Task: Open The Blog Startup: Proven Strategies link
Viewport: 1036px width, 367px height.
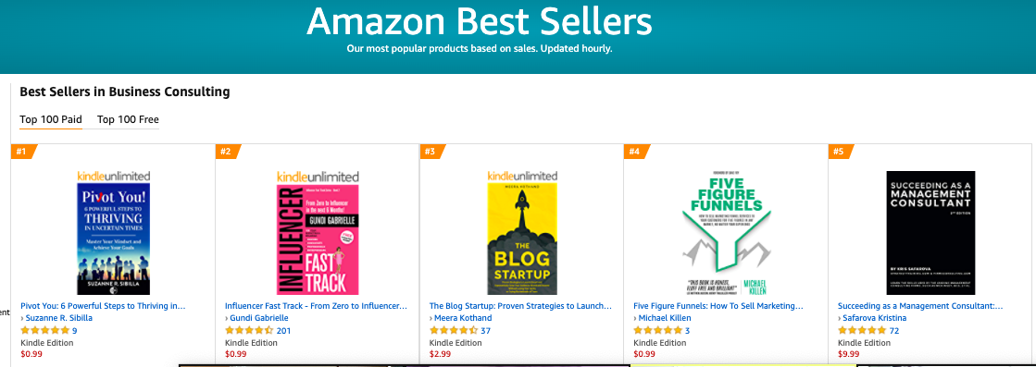Action: tap(520, 306)
